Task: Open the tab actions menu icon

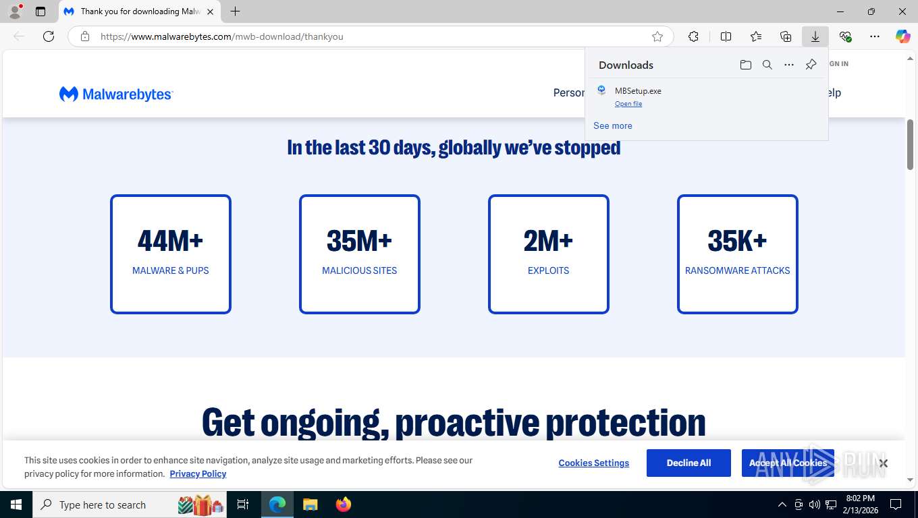Action: tap(40, 11)
